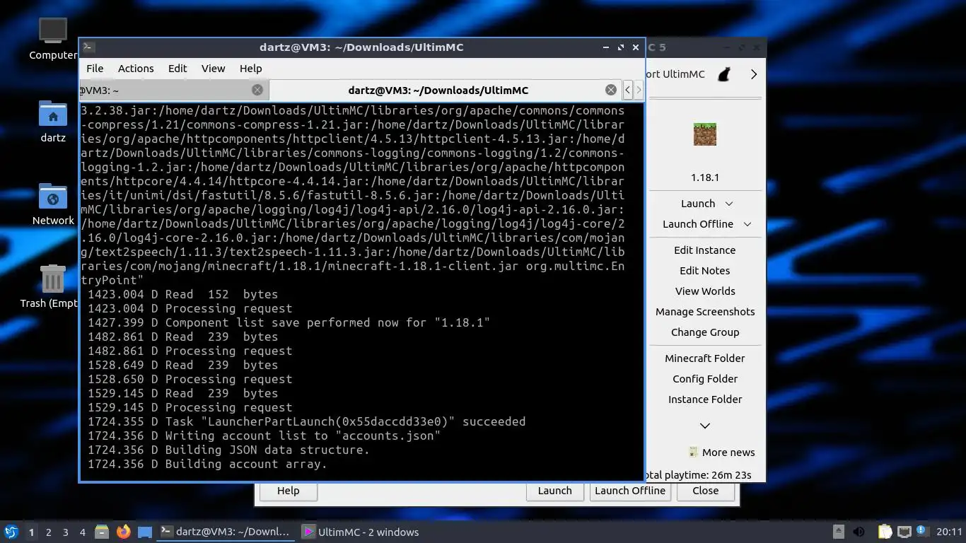
Task: Click Change Group in sidebar
Action: (x=705, y=332)
